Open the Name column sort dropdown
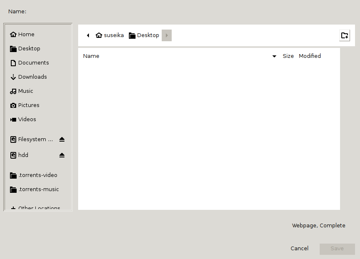The height and width of the screenshot is (259, 360). pyautogui.click(x=274, y=56)
